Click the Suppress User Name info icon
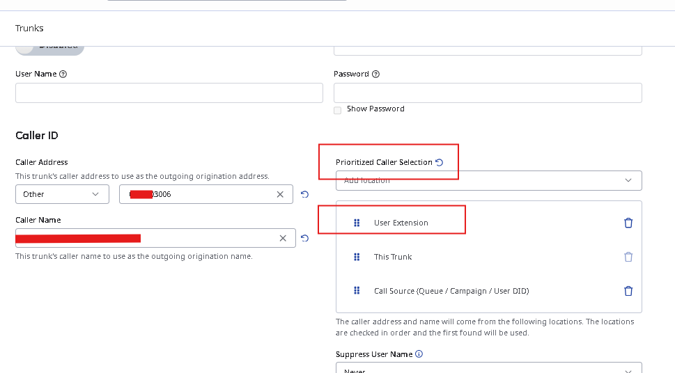 click(x=419, y=354)
